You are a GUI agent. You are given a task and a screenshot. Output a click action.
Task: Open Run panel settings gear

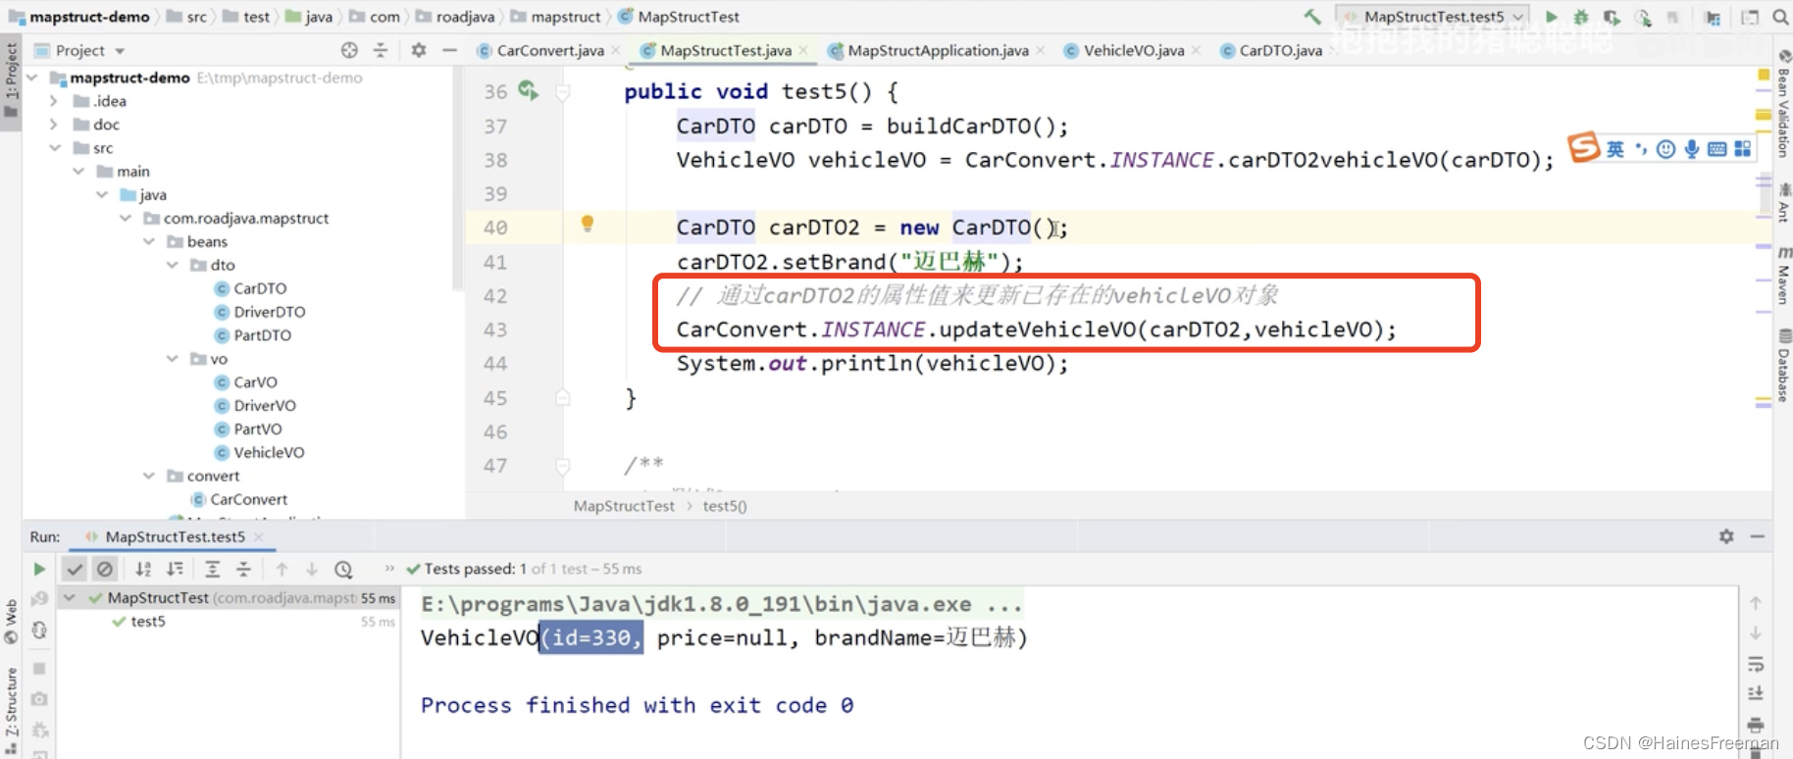[x=1726, y=536]
